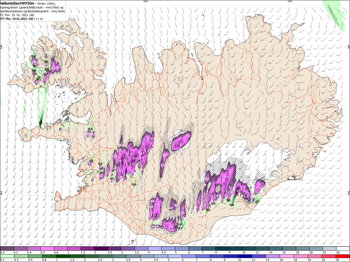Click the bright pink snow swatch labelled 0.5
The image size is (350, 262).
(x=47, y=249)
